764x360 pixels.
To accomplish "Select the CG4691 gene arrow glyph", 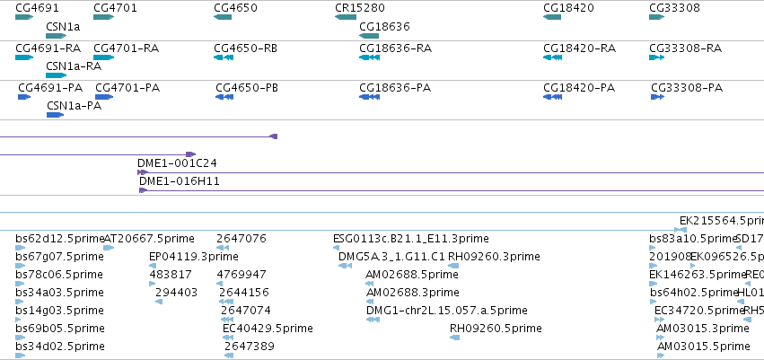I will coord(24,17).
